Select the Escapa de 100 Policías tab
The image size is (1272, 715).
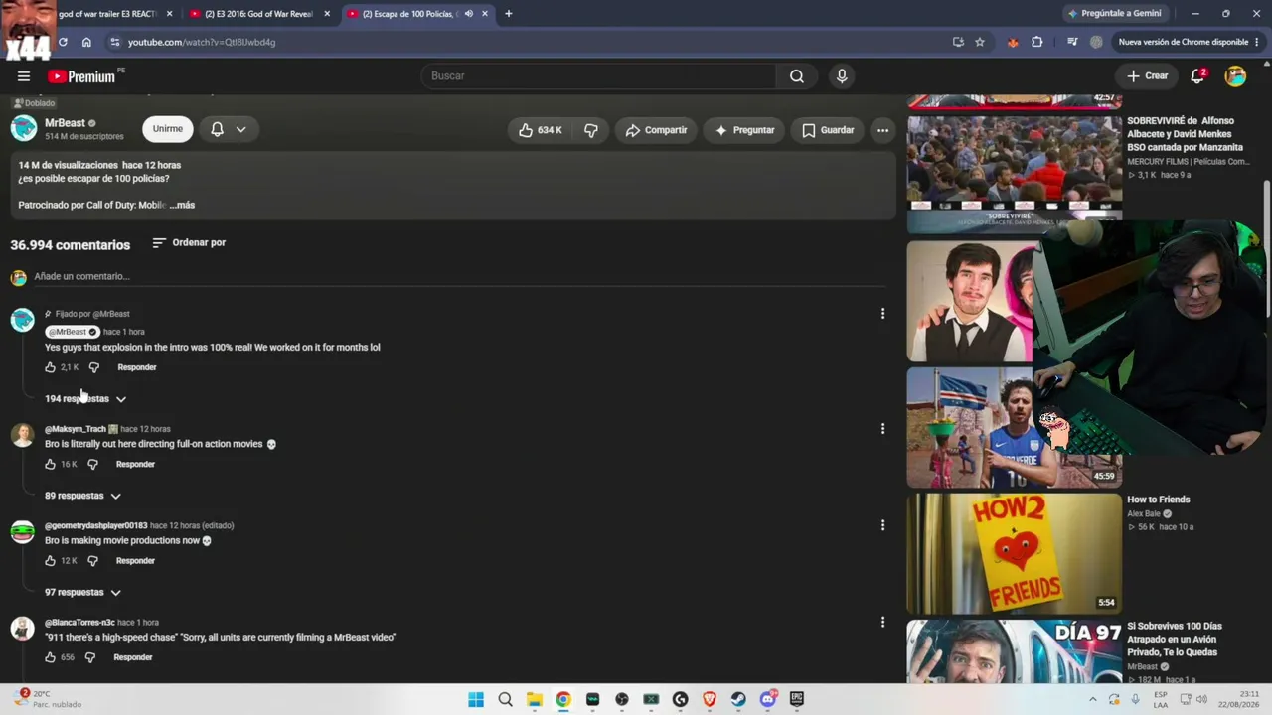(409, 14)
